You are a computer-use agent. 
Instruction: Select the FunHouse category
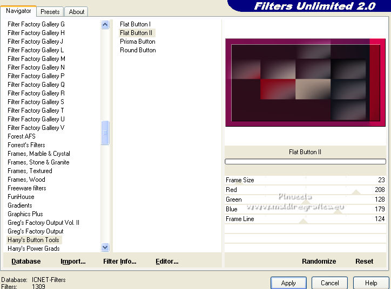(x=21, y=197)
